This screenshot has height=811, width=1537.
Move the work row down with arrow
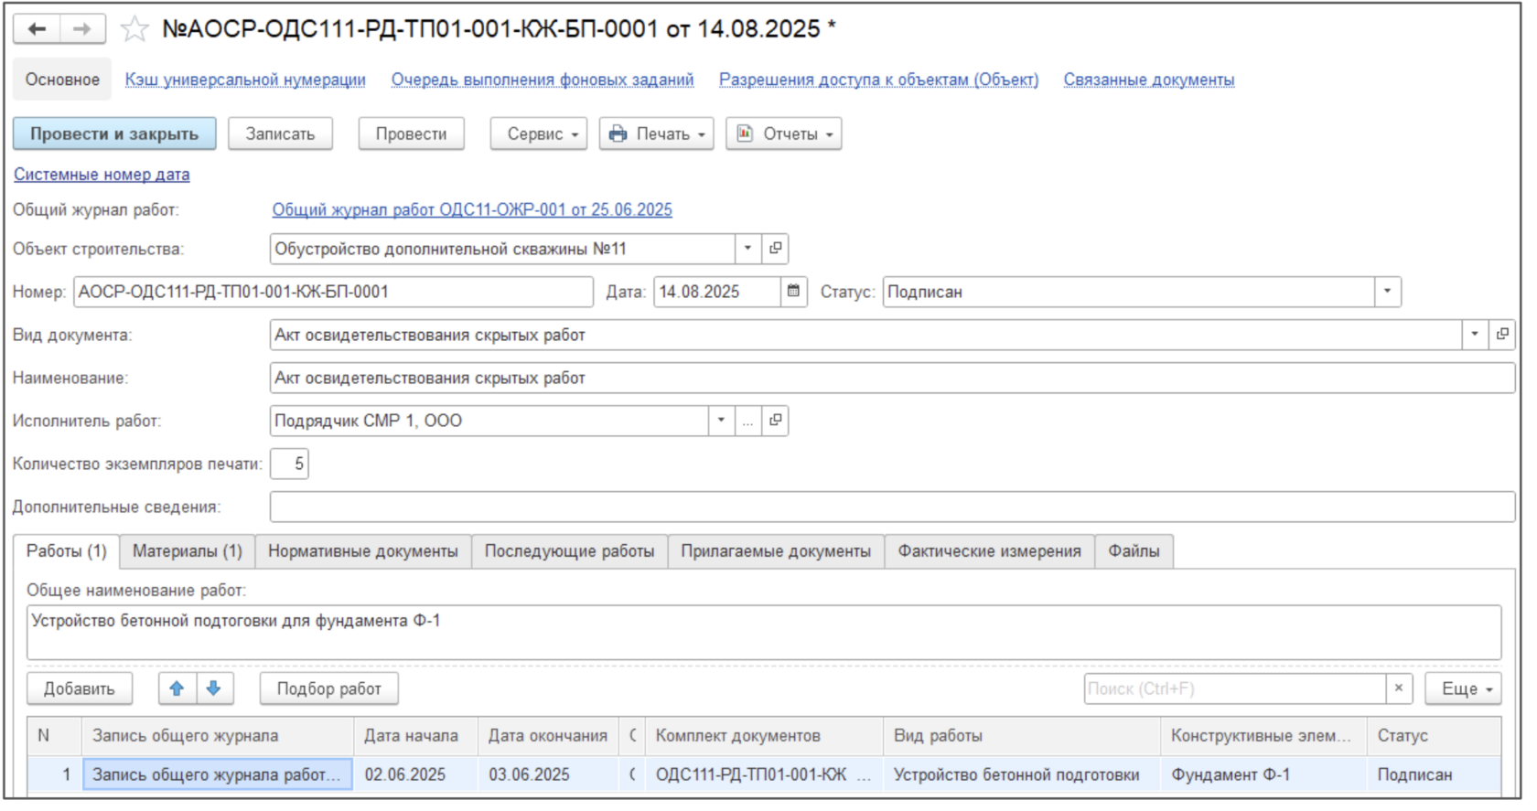click(214, 688)
